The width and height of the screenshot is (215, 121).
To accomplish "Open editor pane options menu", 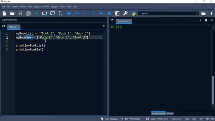I will (x=104, y=26).
